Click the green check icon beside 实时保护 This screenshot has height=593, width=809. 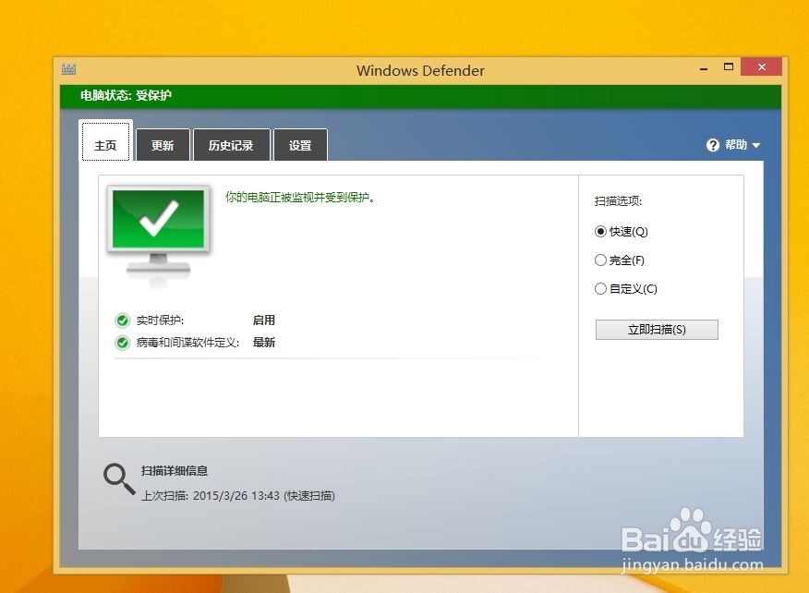(x=122, y=321)
